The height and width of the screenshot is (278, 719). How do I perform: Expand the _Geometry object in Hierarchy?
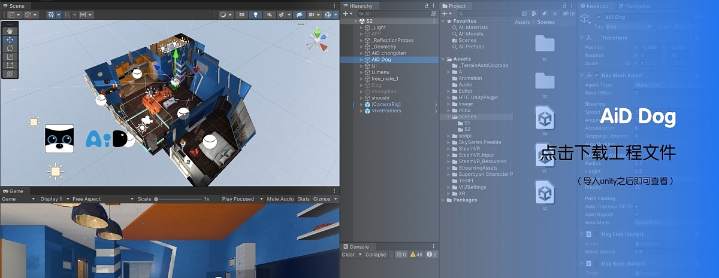361,47
